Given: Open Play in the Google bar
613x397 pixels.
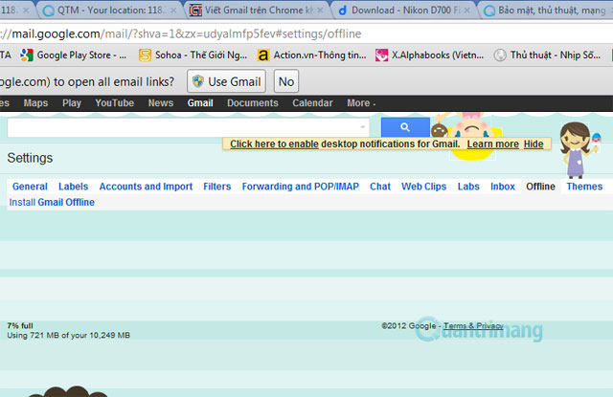Looking at the screenshot, I should tap(72, 103).
